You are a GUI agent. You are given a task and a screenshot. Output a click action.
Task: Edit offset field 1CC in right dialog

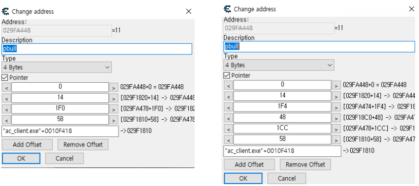point(282,129)
